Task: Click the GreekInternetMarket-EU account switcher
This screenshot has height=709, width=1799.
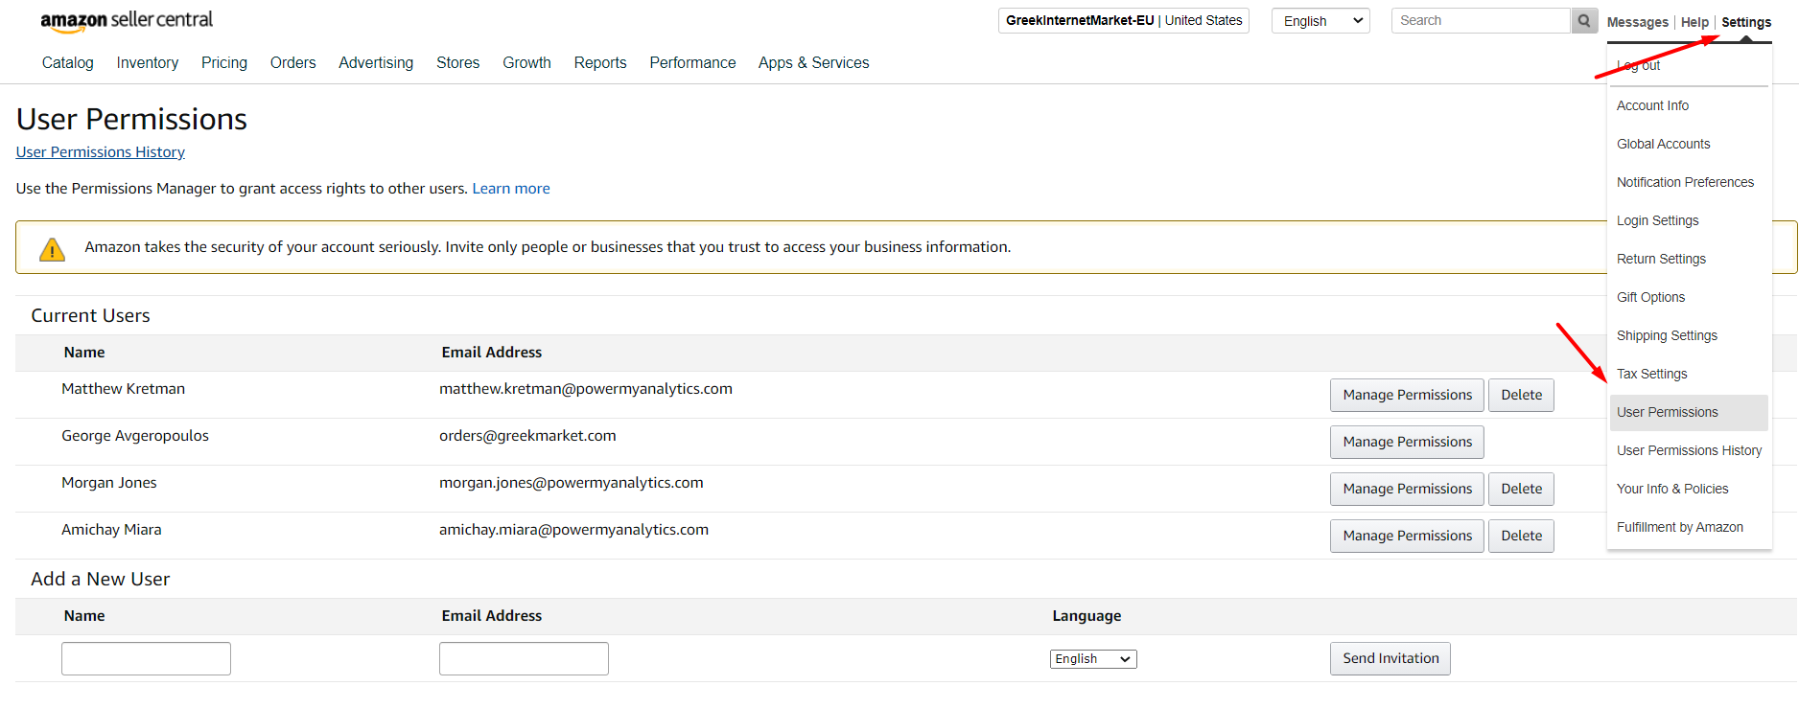Action: click(1124, 20)
